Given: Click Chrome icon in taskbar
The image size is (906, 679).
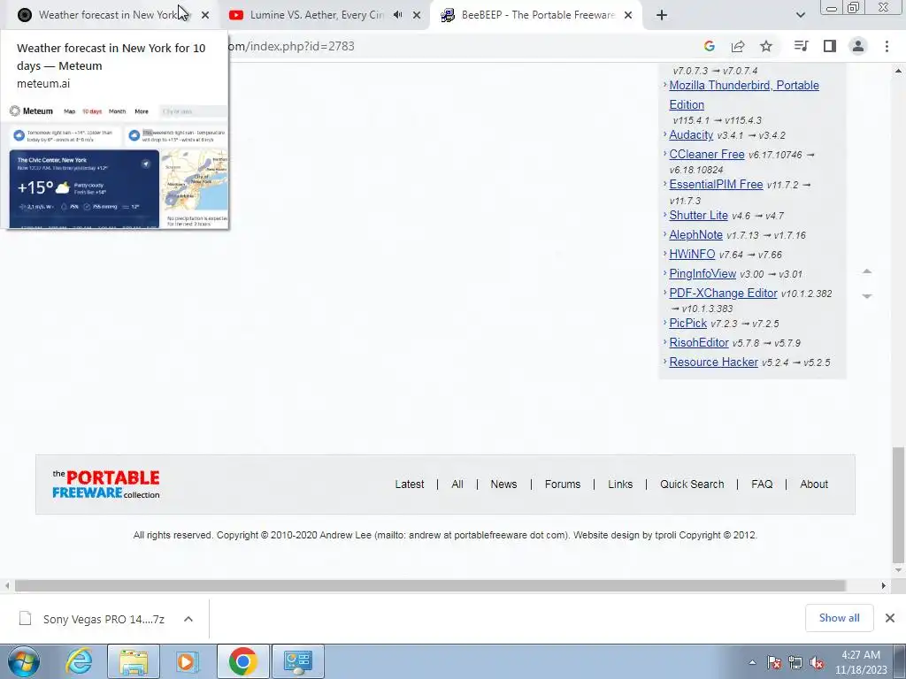Looking at the screenshot, I should (x=242, y=661).
